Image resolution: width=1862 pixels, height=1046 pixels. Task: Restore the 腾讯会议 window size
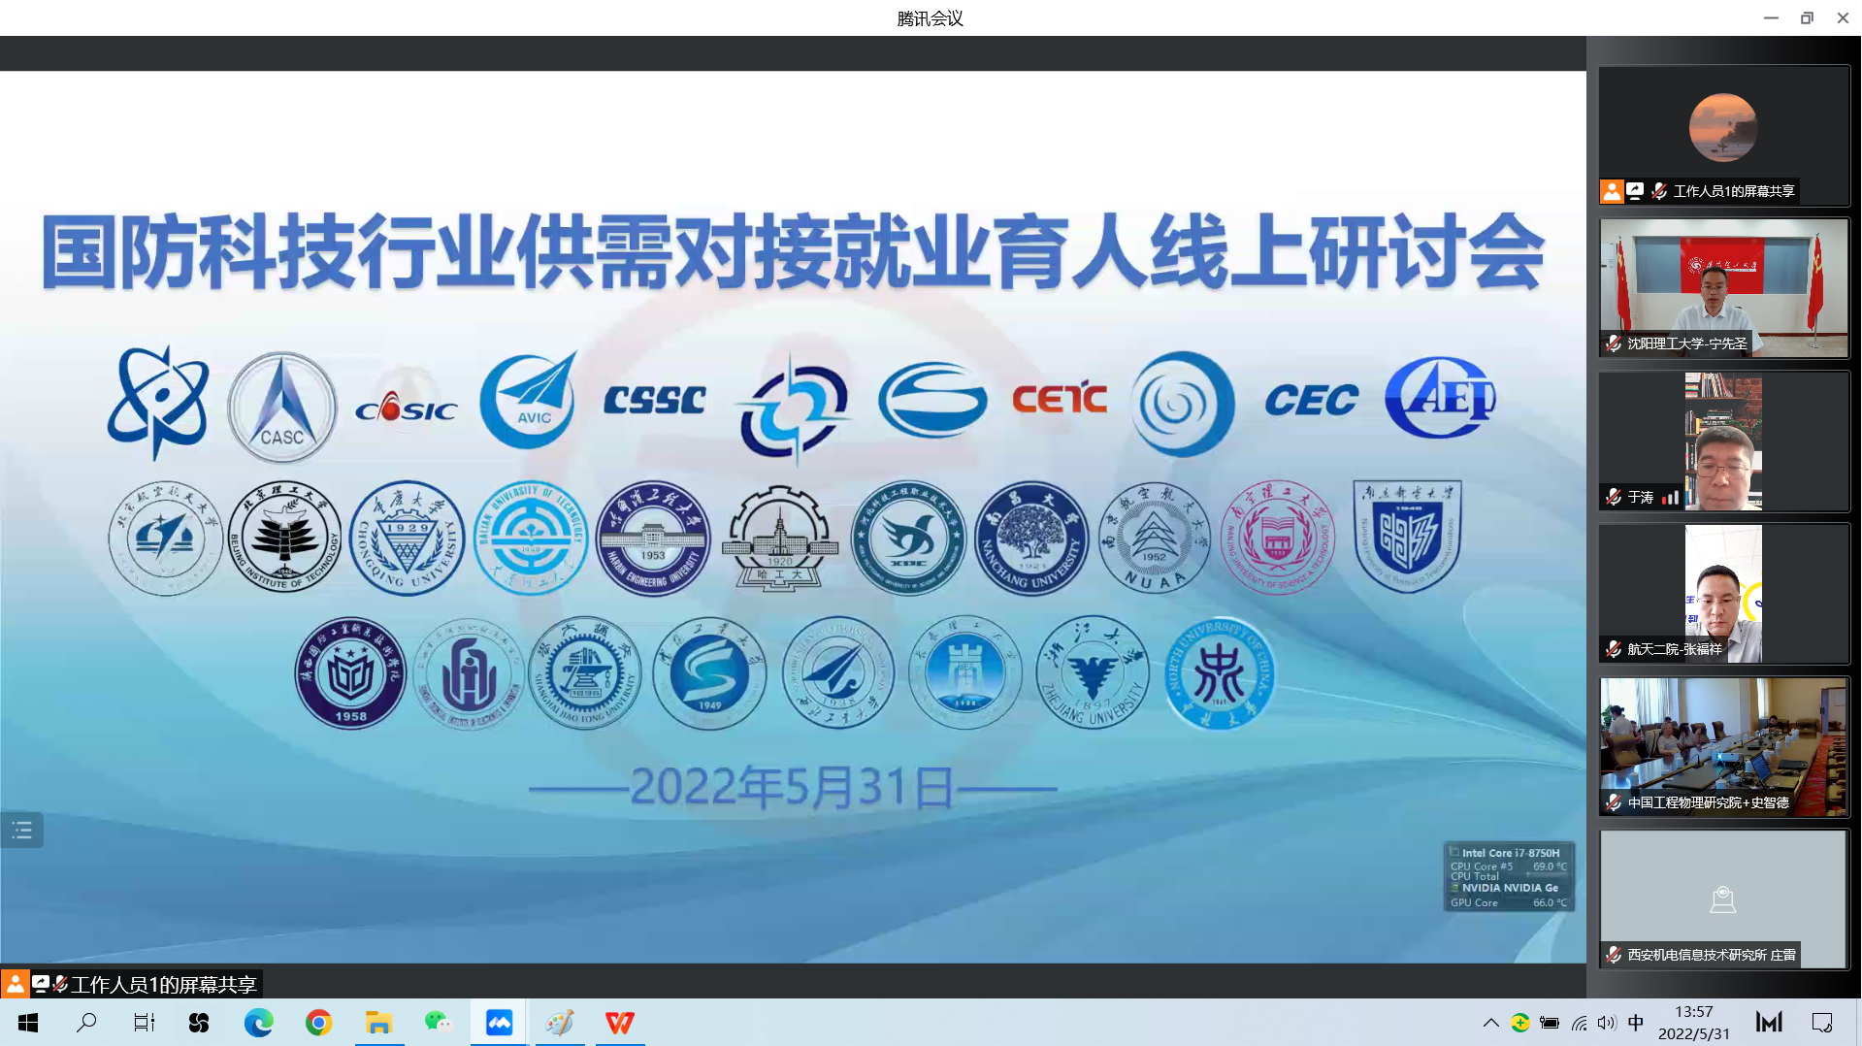tap(1807, 17)
